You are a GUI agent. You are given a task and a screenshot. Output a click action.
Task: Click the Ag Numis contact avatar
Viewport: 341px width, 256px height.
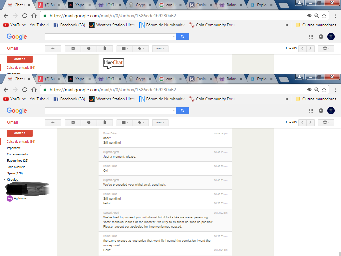tap(10, 198)
